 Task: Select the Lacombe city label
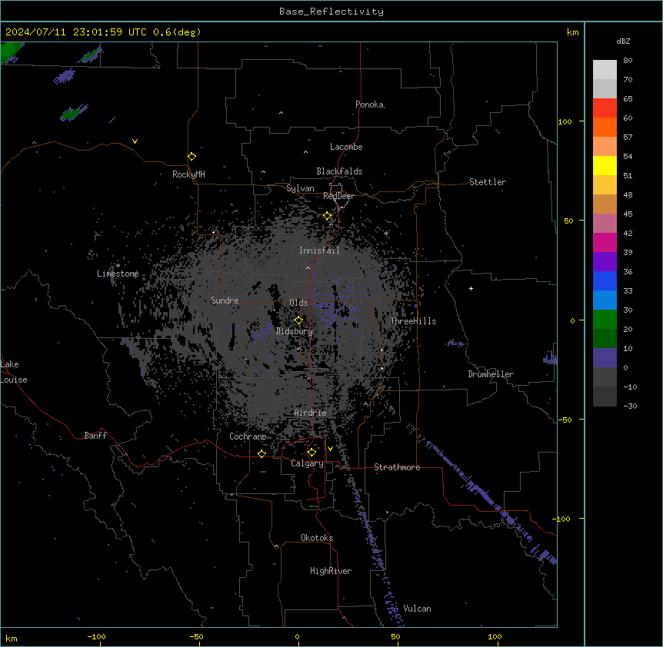pyautogui.click(x=346, y=147)
